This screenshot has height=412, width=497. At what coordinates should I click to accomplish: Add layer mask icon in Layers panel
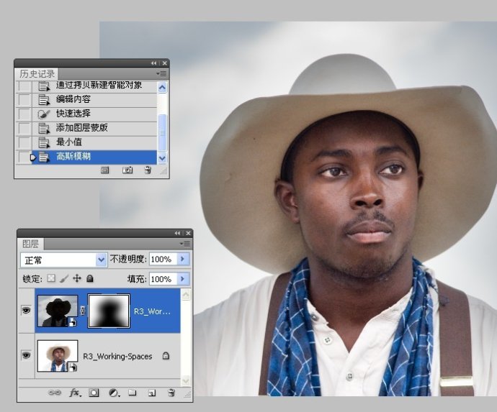coord(94,393)
